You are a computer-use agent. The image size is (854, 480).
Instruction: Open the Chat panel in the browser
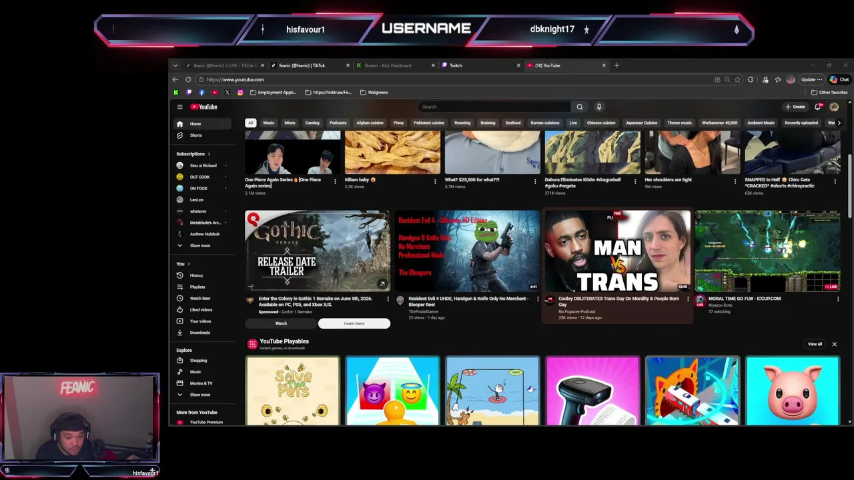pos(839,79)
